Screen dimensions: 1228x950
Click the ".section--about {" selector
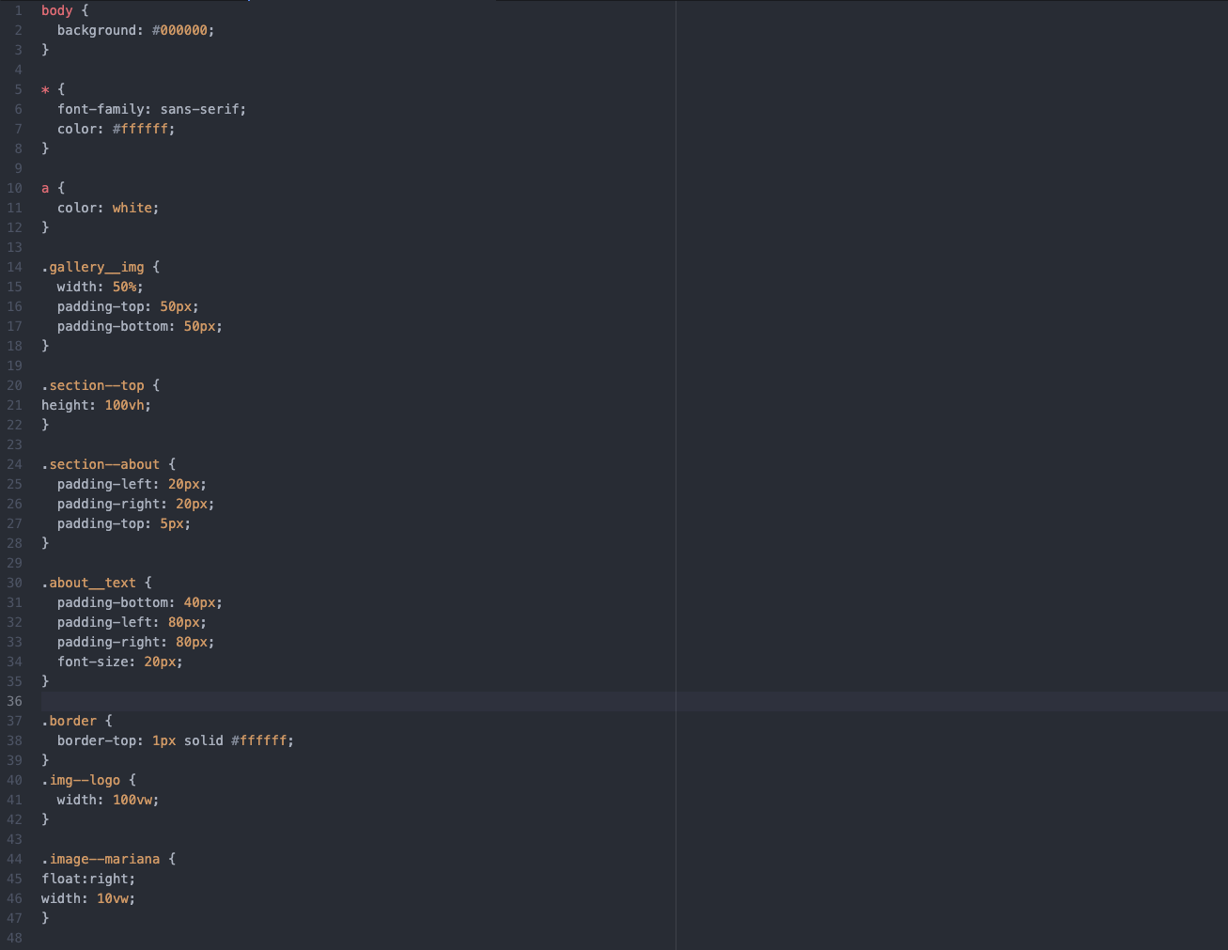(x=108, y=464)
